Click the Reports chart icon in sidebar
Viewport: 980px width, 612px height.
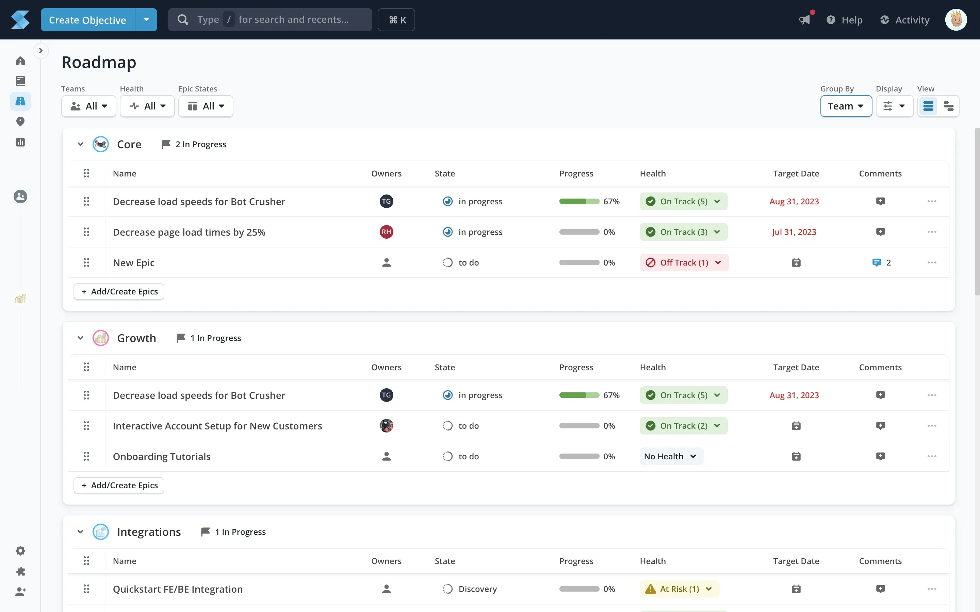click(20, 142)
